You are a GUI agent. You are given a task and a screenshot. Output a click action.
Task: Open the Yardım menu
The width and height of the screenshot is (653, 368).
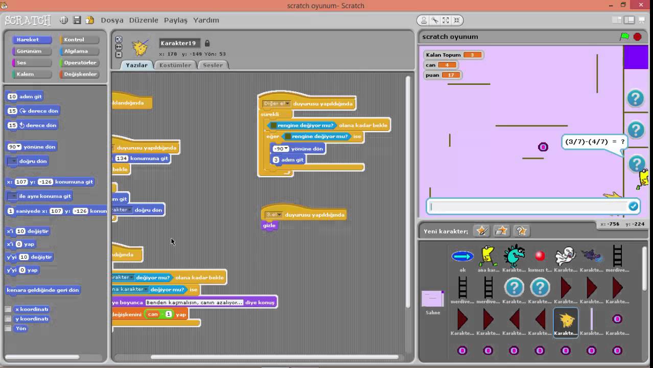[206, 20]
